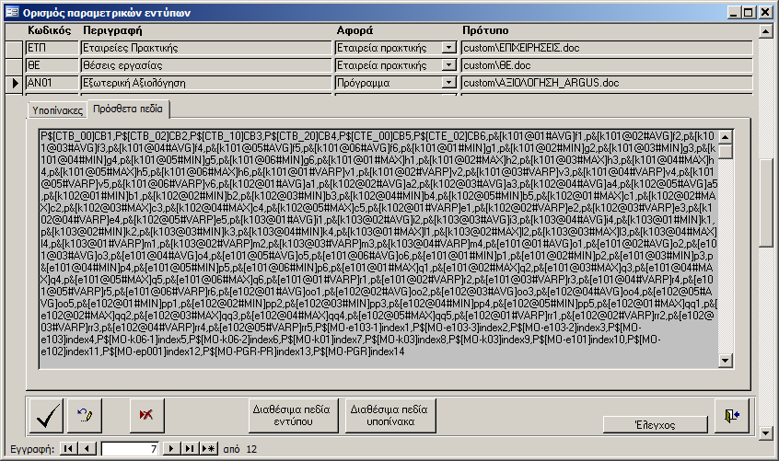This screenshot has width=779, height=461.
Task: Open the Πρόγραμμα dropdown in the ΑΝ01 row
Action: tap(448, 84)
